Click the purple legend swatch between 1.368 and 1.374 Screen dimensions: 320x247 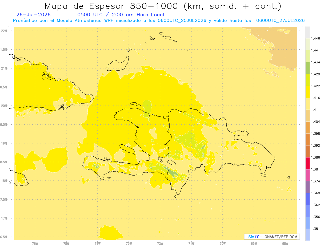tap(307, 187)
